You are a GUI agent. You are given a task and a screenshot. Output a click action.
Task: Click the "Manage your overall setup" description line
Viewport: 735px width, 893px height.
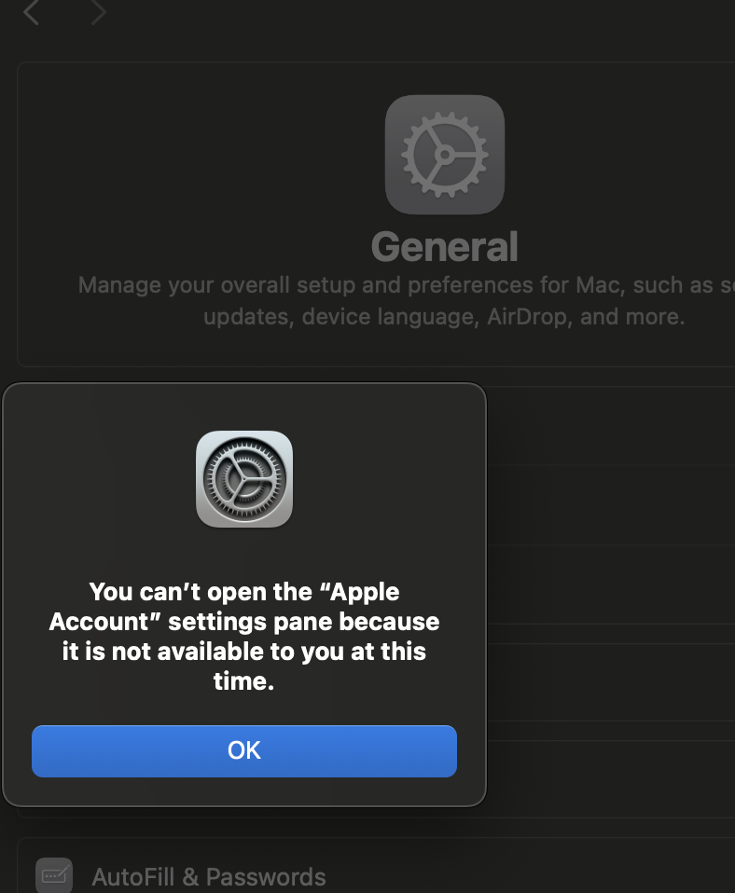tap(407, 284)
